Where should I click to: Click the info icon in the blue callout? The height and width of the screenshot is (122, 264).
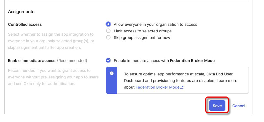point(112,73)
